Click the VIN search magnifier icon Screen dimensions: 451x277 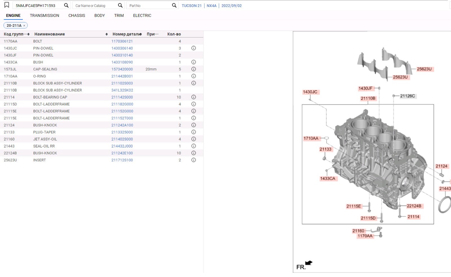(x=66, y=5)
